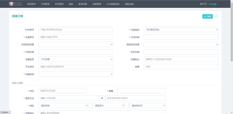The height and width of the screenshot is (114, 233).
Task: Expand the 发票类型 dropdown
Action: click(76, 59)
